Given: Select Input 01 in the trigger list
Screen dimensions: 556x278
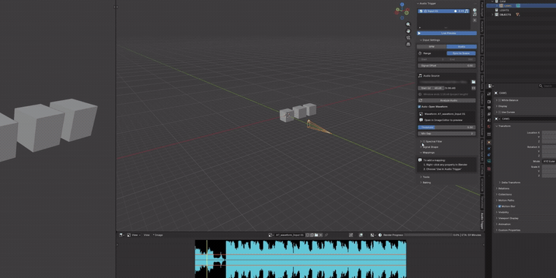Looking at the screenshot, I should coord(443,11).
